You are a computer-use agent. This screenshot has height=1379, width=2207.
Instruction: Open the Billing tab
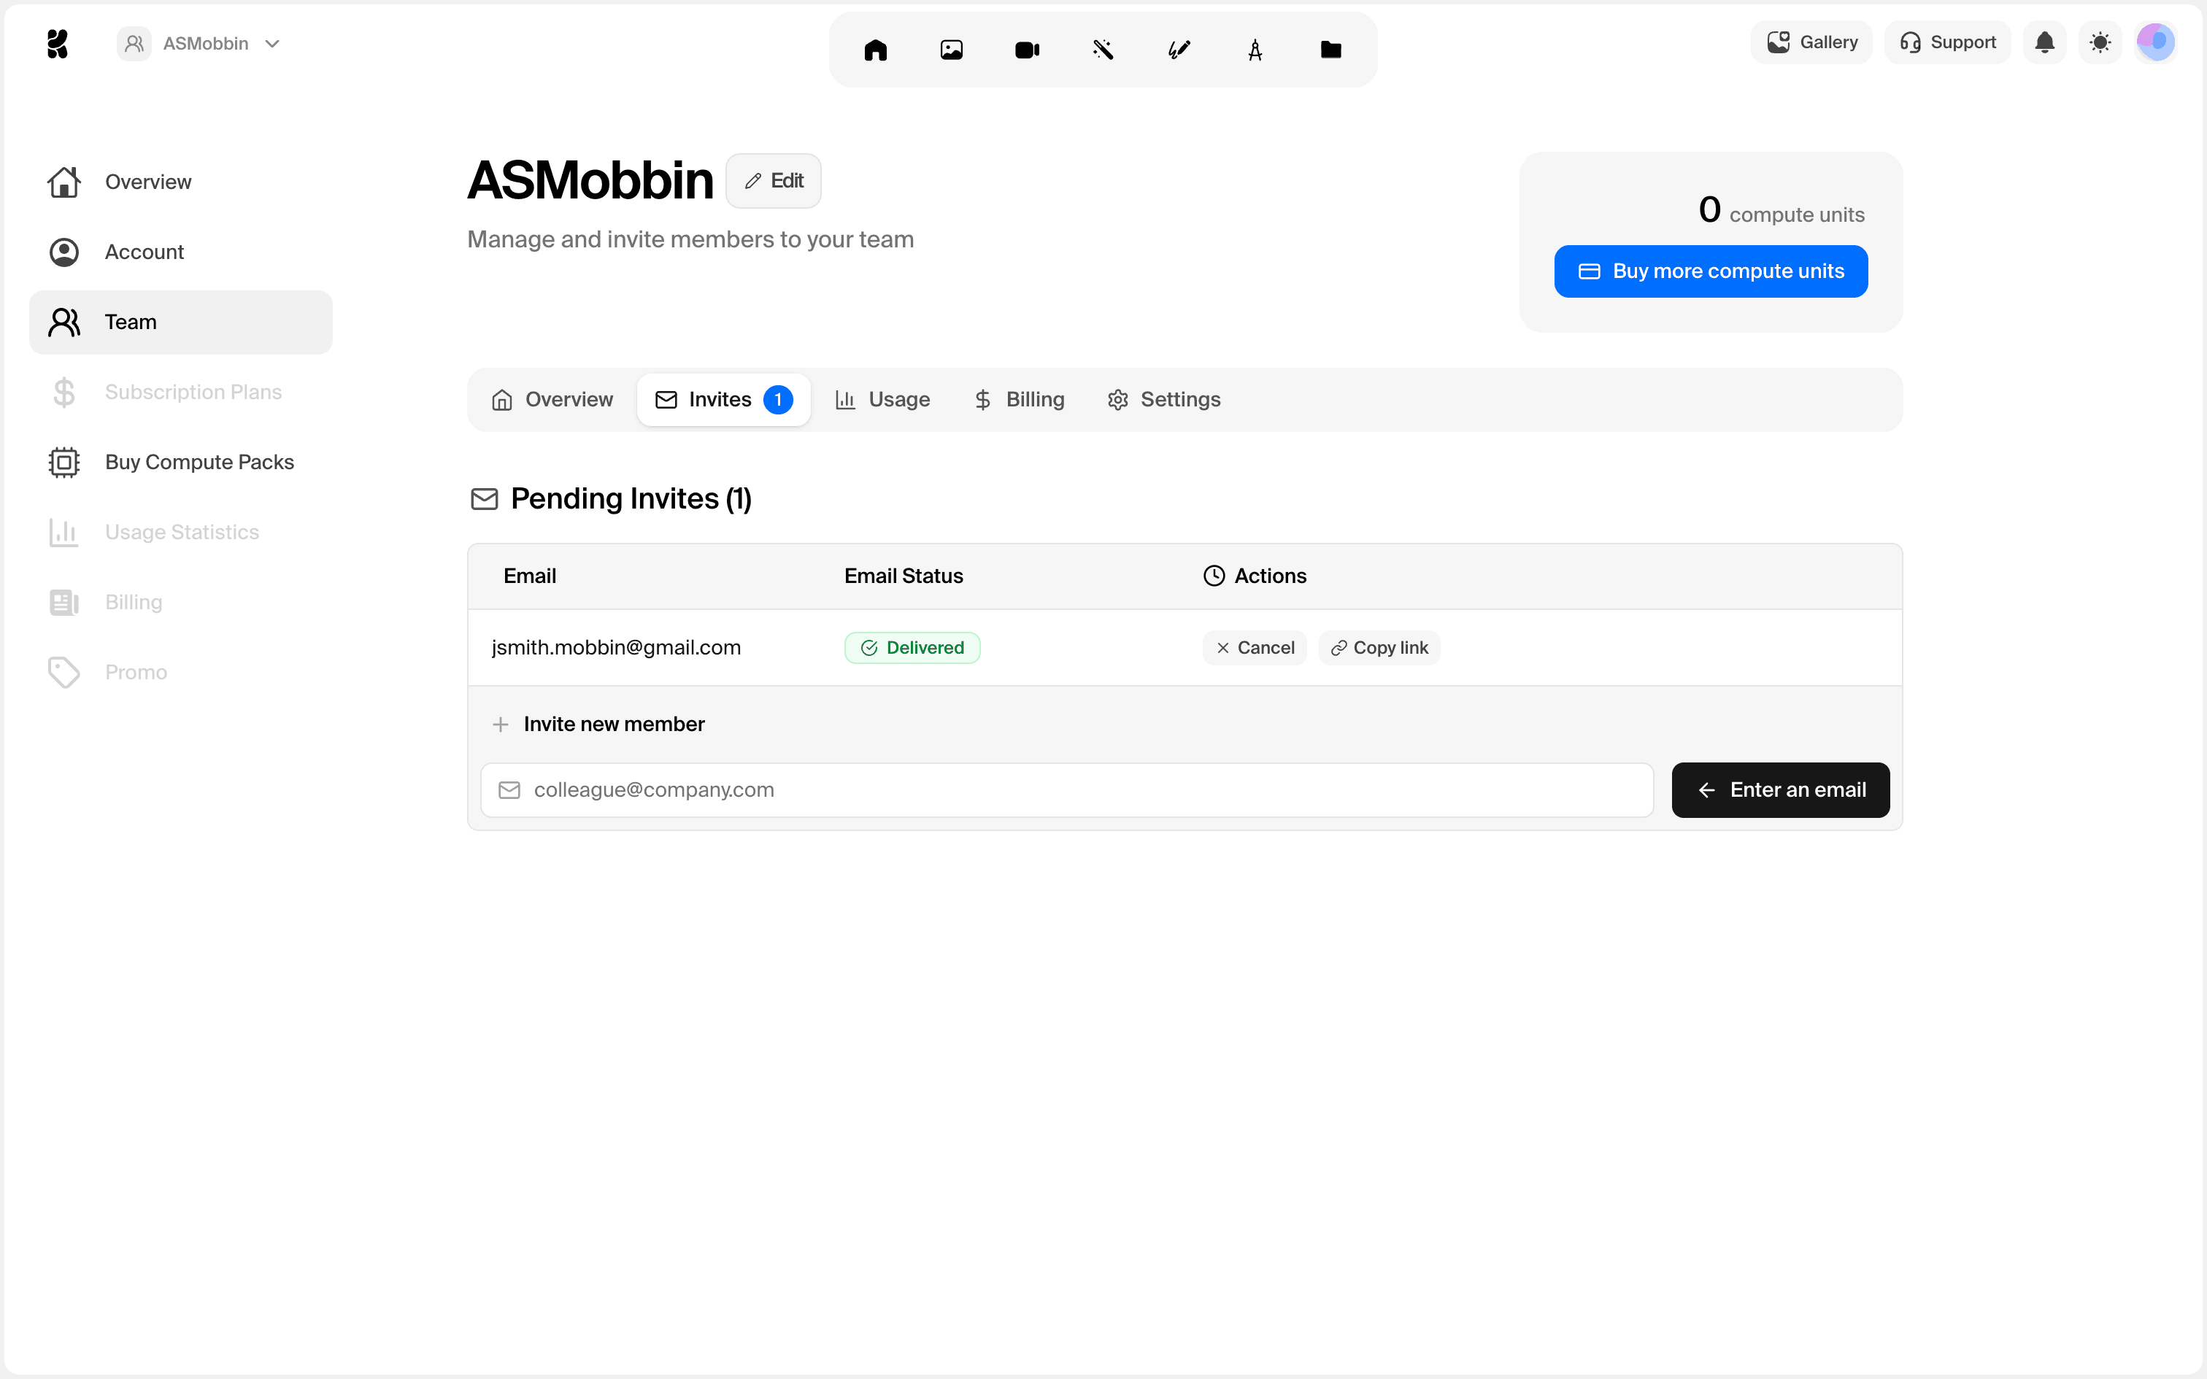(1019, 400)
